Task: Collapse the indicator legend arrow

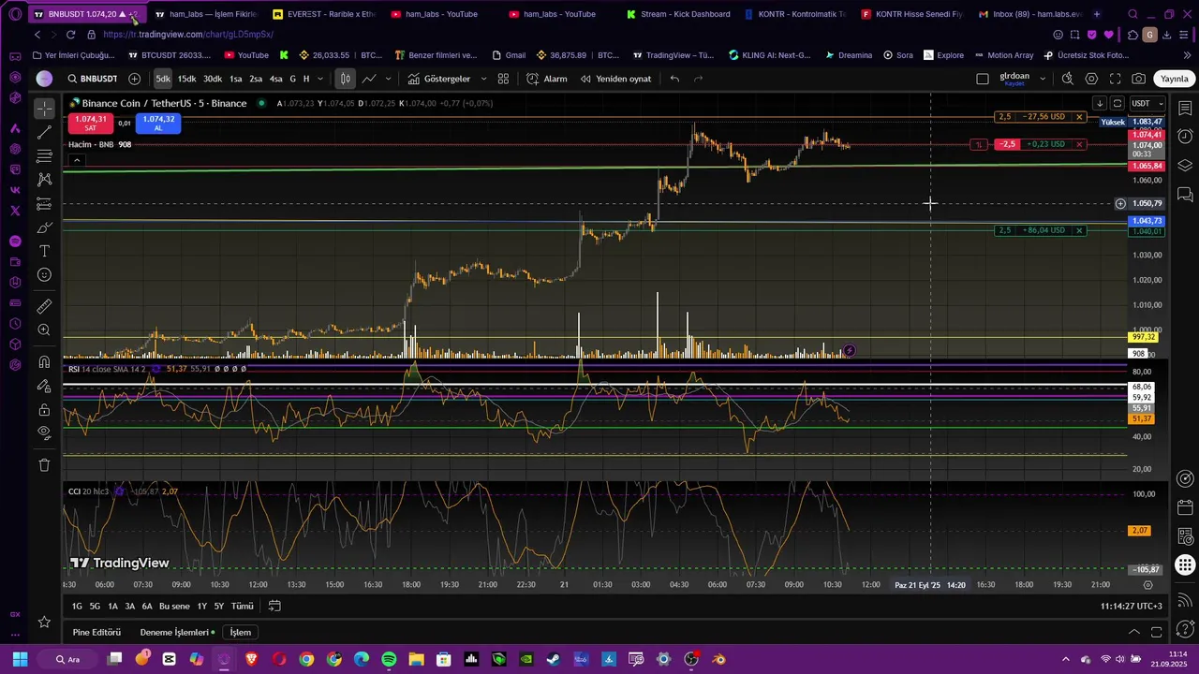Action: [x=76, y=160]
